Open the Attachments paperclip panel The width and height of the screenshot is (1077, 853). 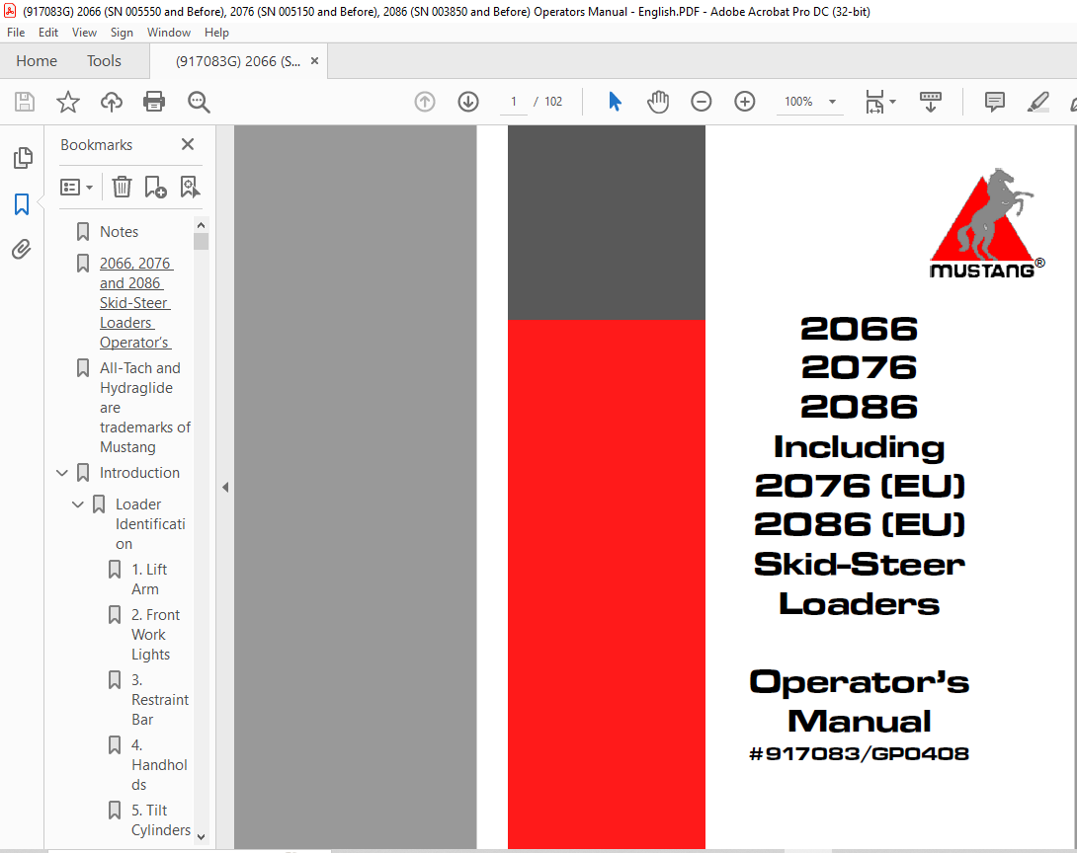pos(22,249)
